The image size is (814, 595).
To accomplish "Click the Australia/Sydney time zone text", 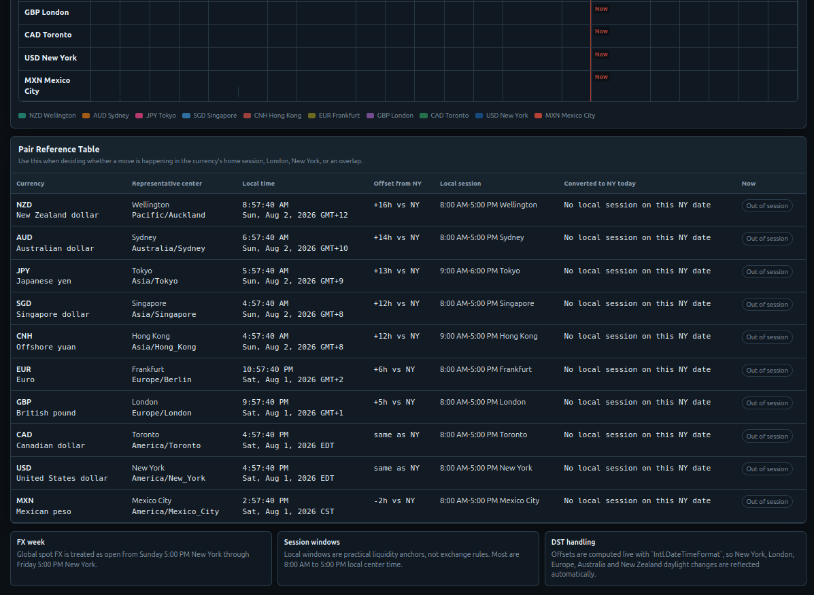I will click(168, 248).
